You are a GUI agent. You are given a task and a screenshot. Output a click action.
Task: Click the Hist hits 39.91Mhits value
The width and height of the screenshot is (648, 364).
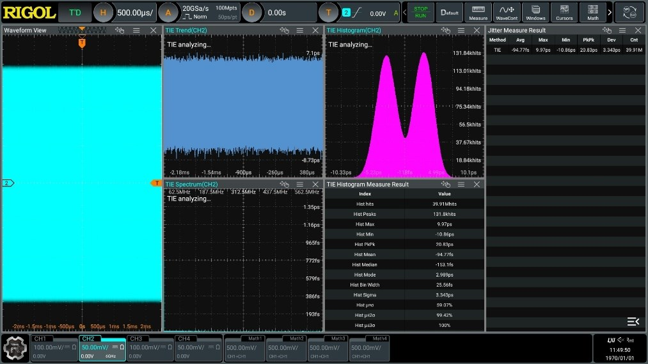(x=444, y=204)
